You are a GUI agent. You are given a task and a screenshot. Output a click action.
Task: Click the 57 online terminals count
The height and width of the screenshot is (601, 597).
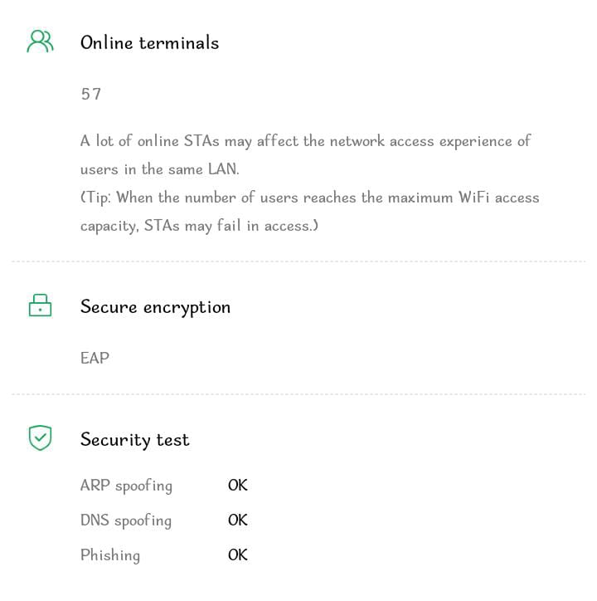91,94
